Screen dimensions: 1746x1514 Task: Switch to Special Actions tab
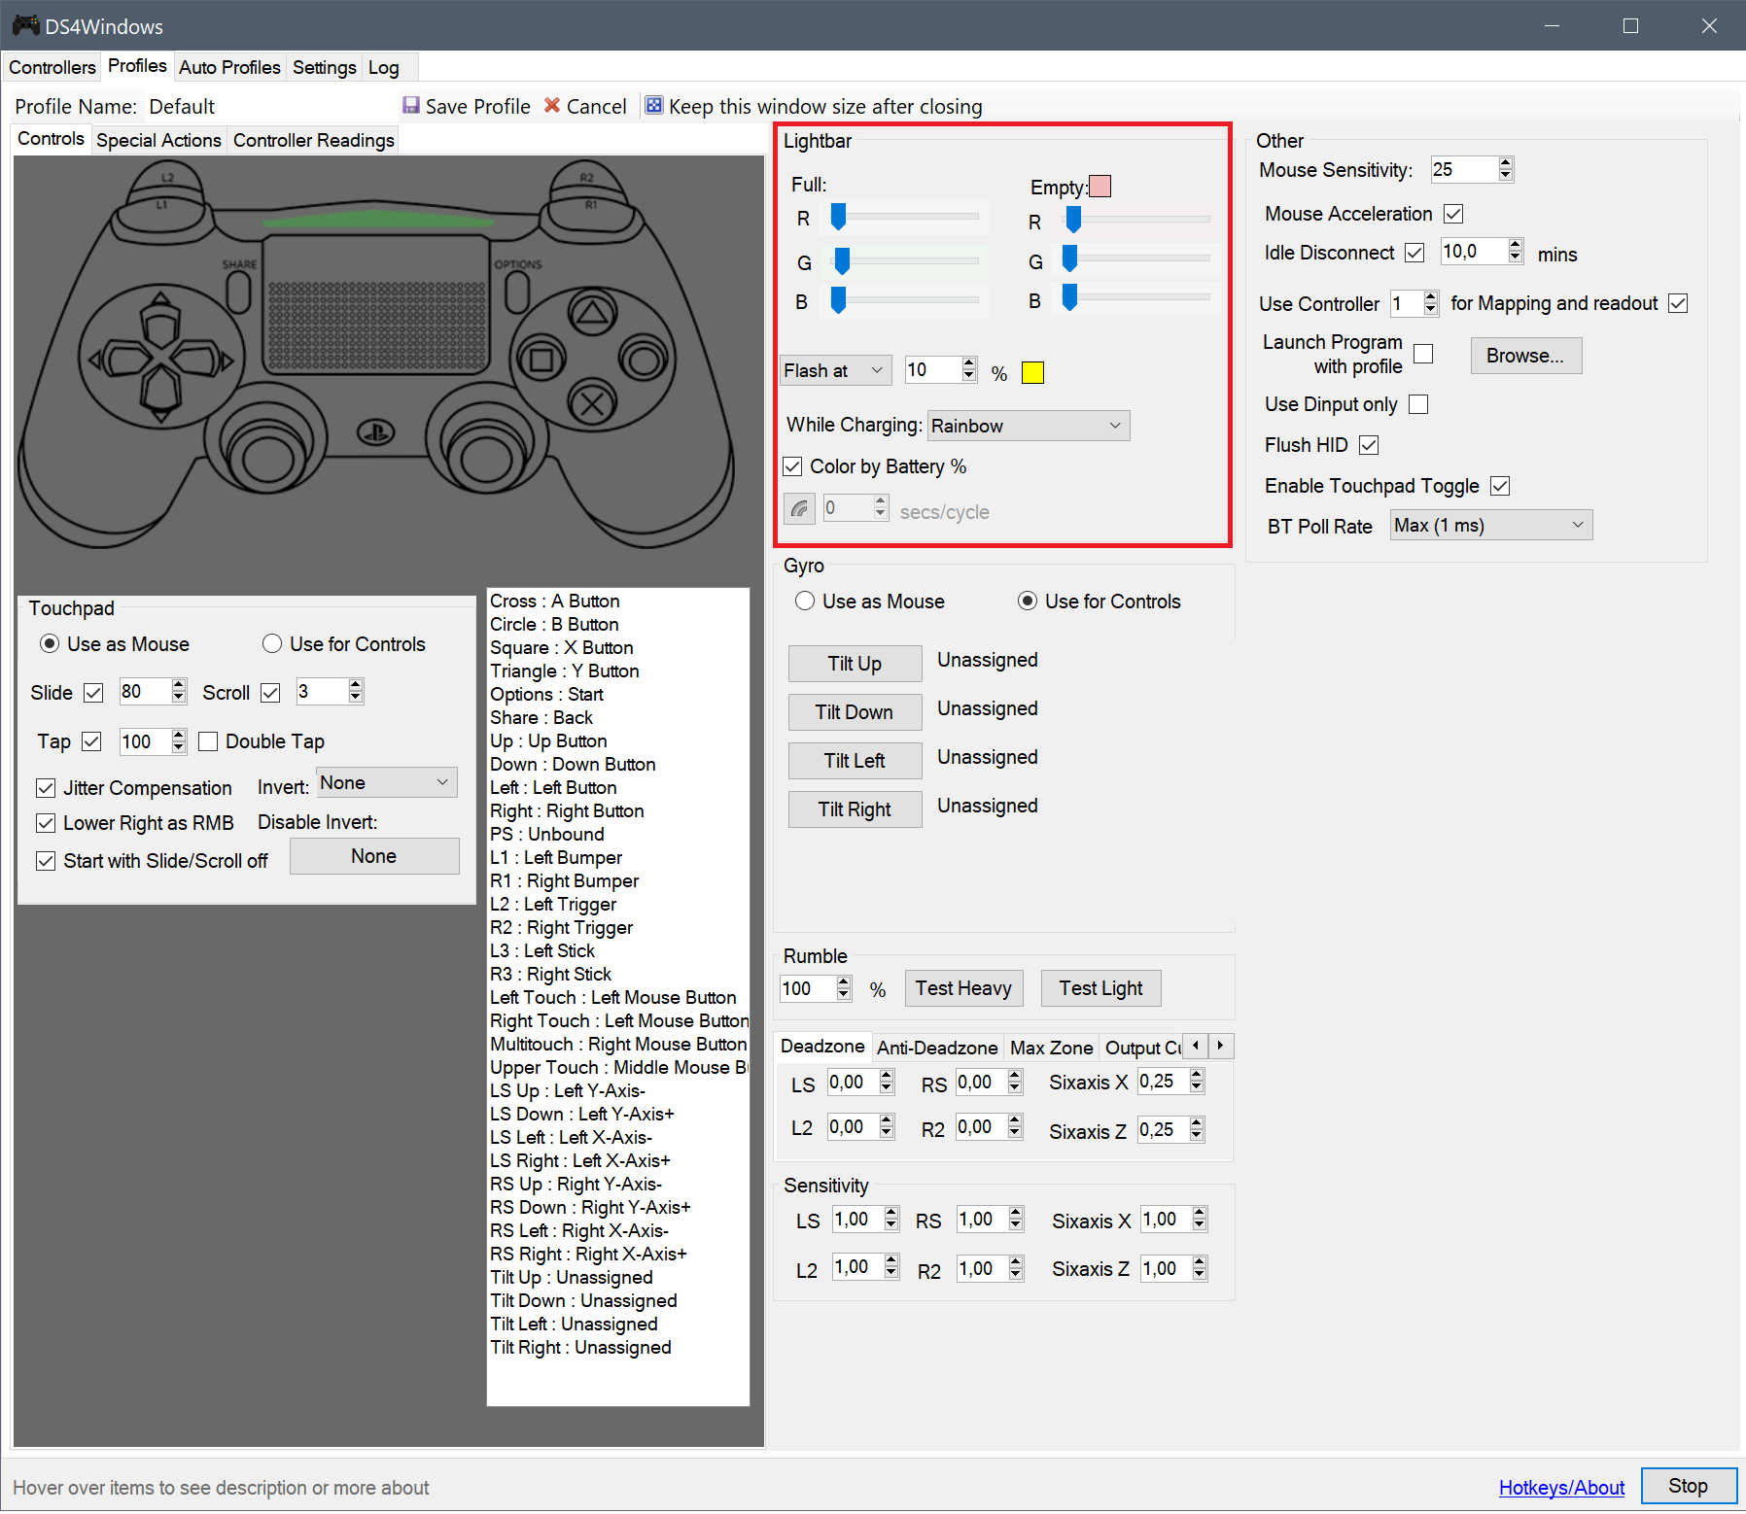tap(158, 140)
